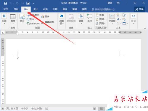Image resolution: width=148 pixels, height=111 pixels.
Task: Switch to Print Layout view
Action: 102,109
